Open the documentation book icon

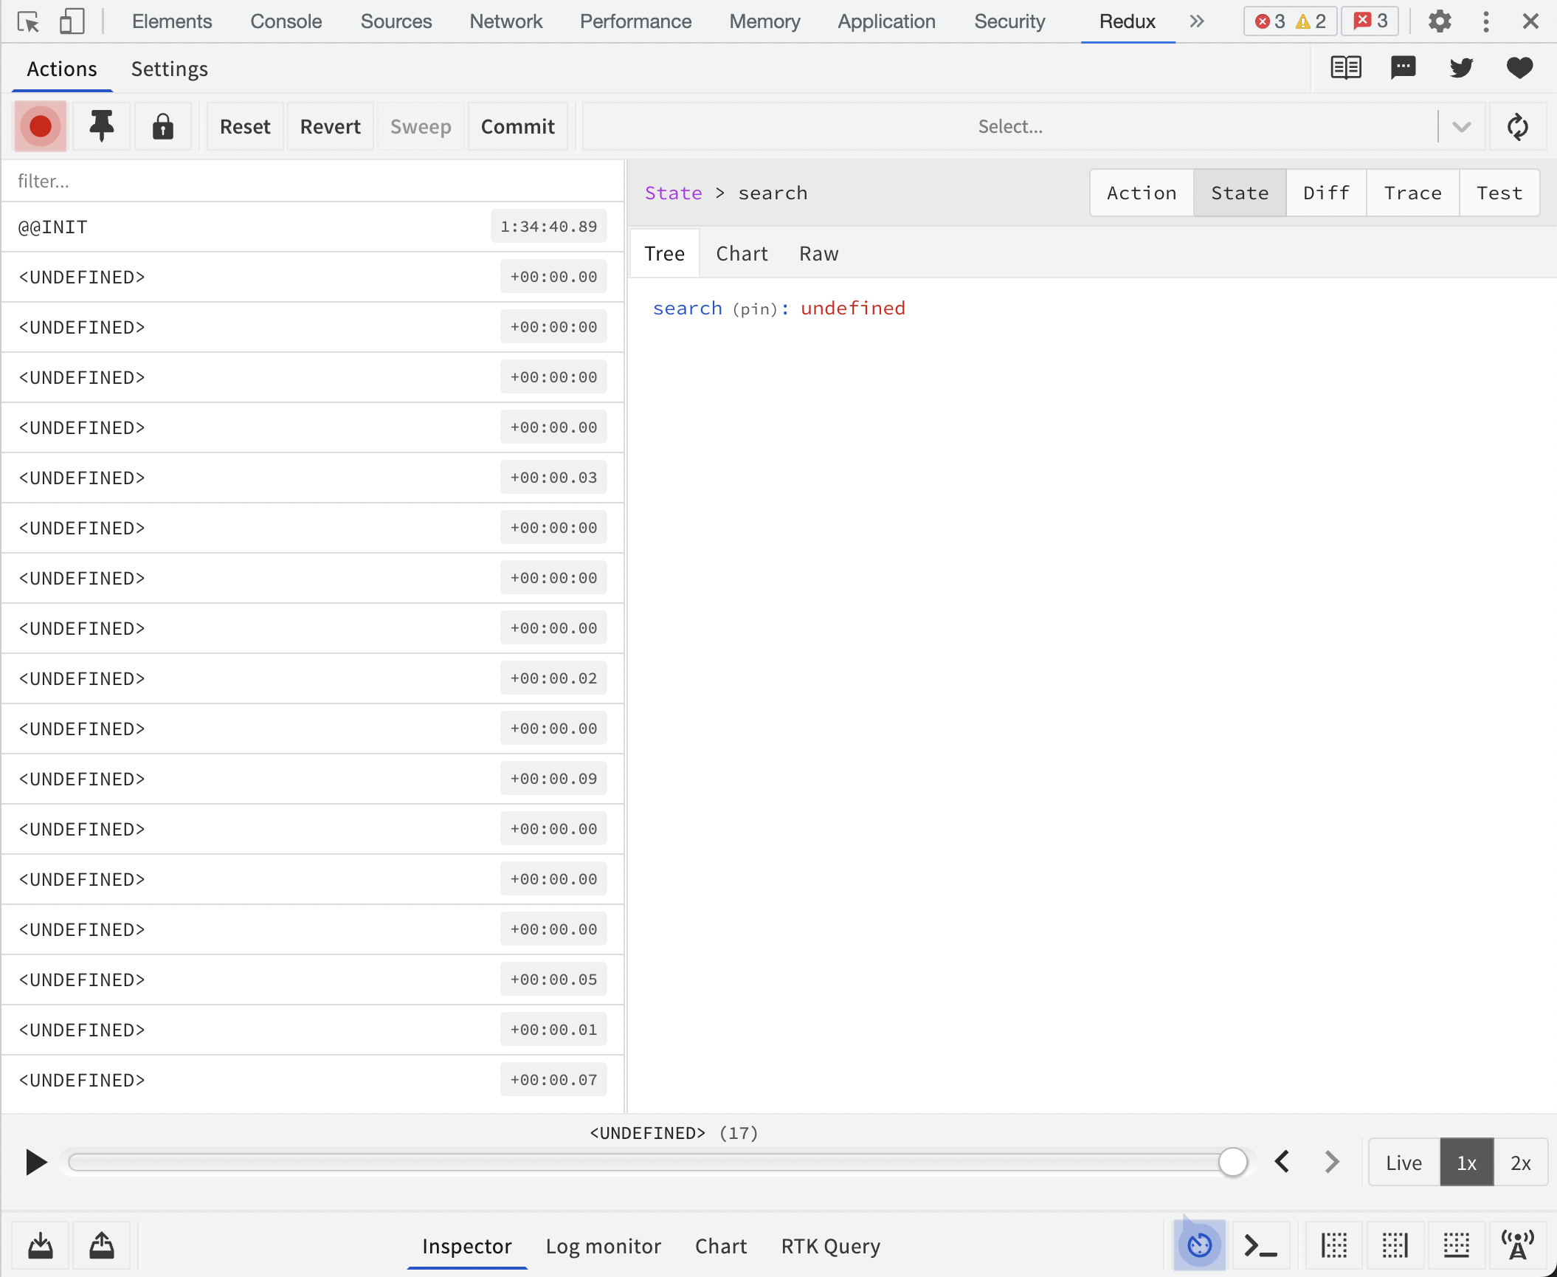coord(1345,68)
